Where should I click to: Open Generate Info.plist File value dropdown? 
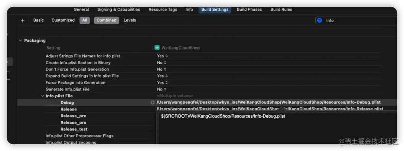[162, 89]
